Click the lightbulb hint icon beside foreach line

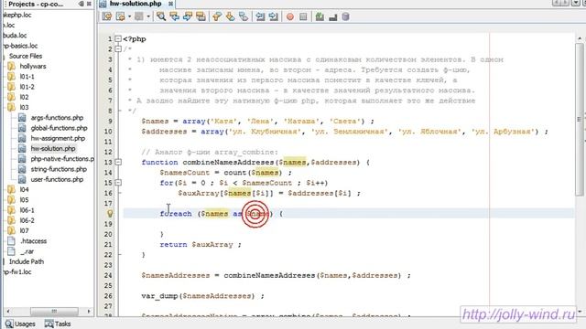[110, 213]
